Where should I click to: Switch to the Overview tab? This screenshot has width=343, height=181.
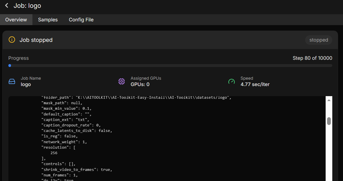pyautogui.click(x=16, y=20)
